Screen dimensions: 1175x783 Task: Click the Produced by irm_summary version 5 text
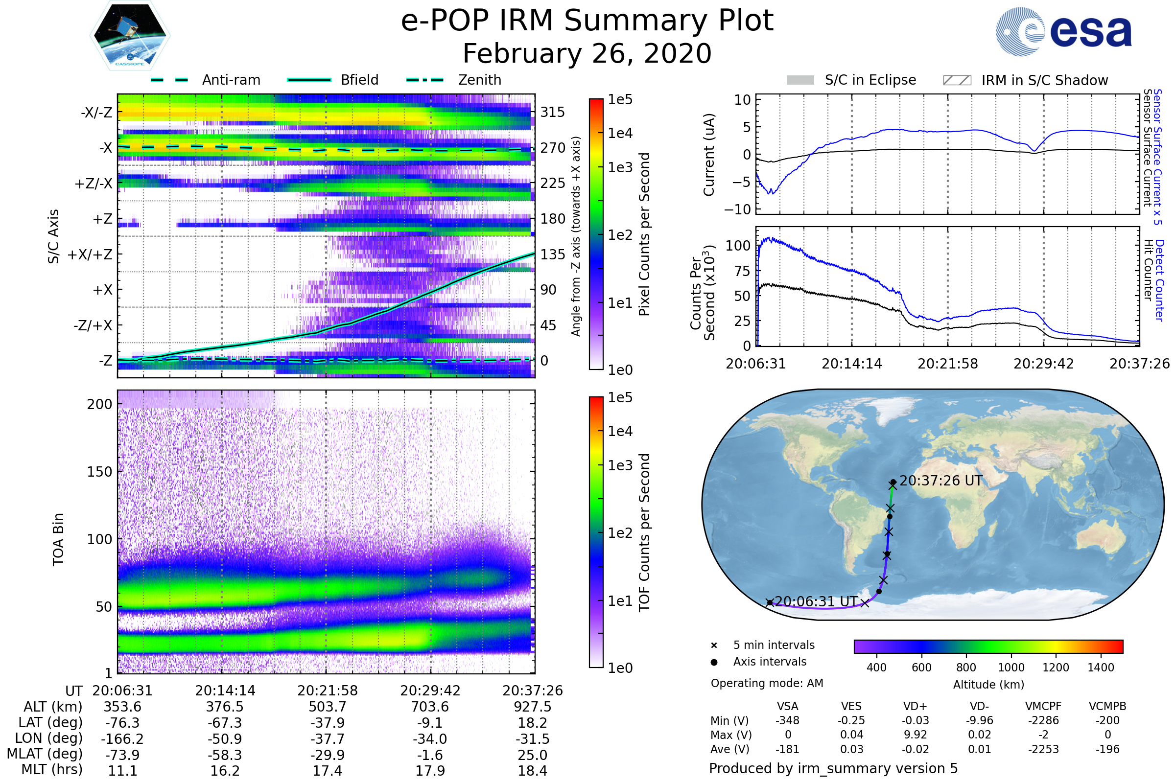[x=833, y=768]
